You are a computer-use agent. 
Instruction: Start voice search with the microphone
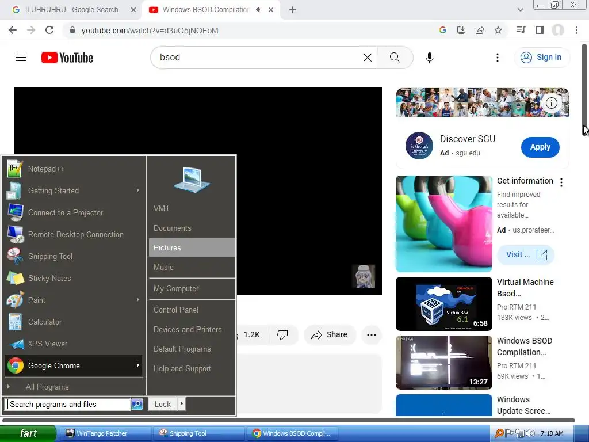click(429, 58)
